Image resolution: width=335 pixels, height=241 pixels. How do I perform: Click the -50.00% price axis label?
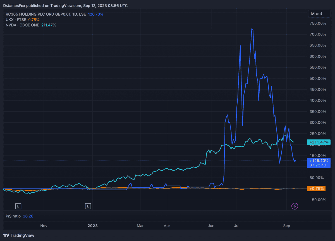[x=318, y=200]
